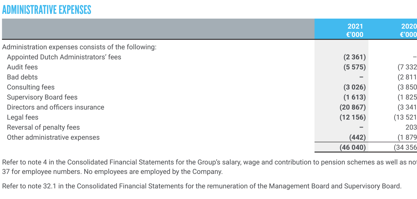417x199 pixels.
Task: Select the 2020 €'000 column header
Action: click(408, 30)
